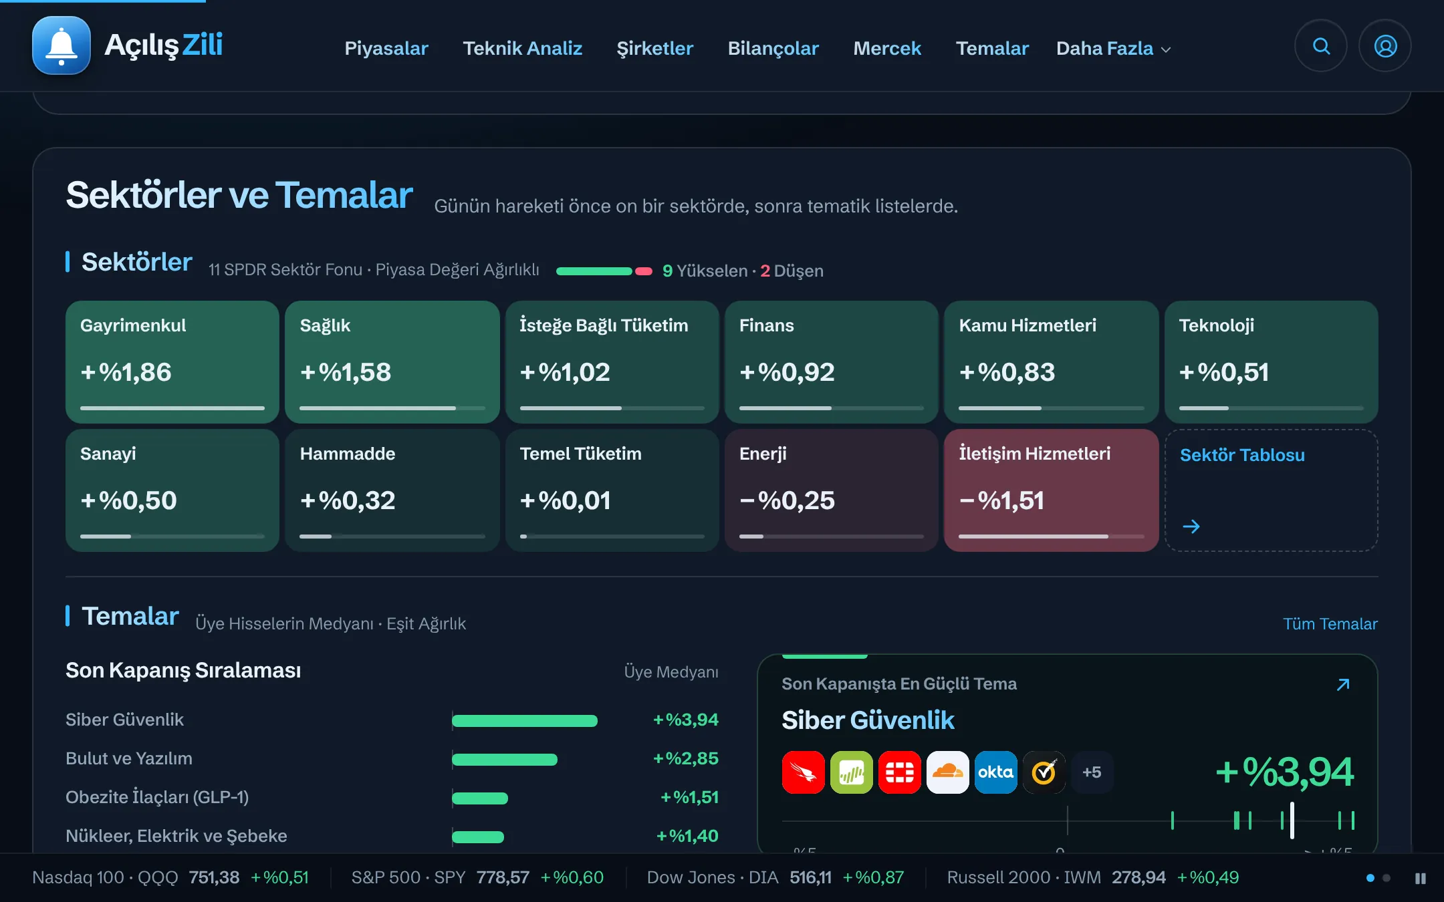Click the Siber Güvenlik ranking bar

pyautogui.click(x=525, y=720)
